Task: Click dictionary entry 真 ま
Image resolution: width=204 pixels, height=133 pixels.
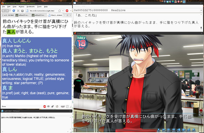Action: pos(7,88)
